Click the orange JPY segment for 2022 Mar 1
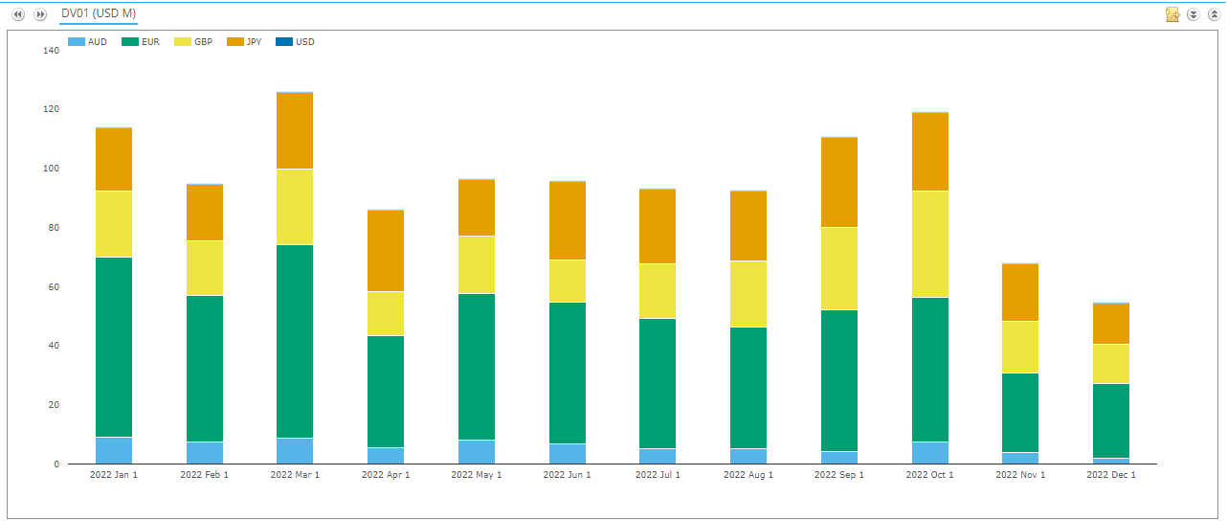This screenshot has height=521, width=1227. [295, 131]
